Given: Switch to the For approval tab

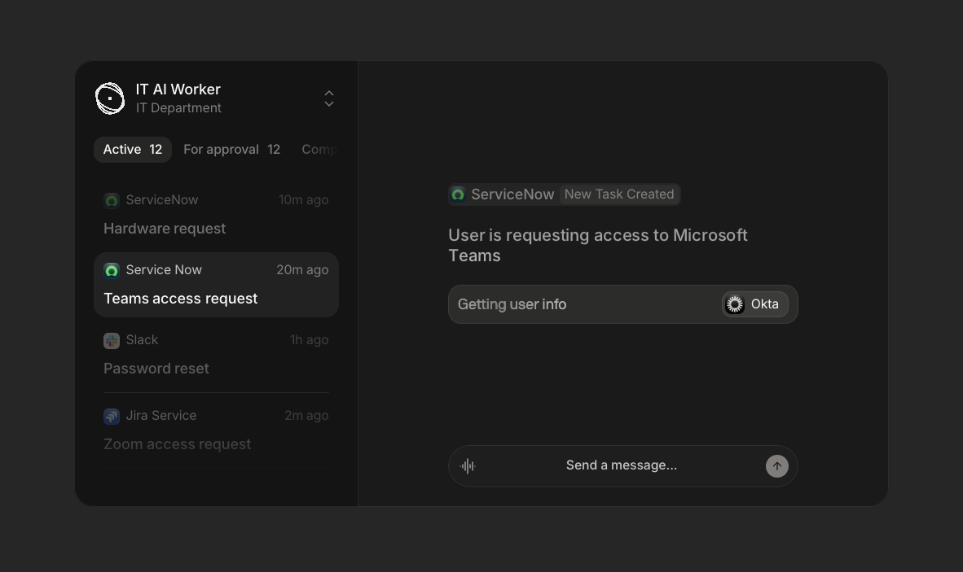Looking at the screenshot, I should pos(231,150).
